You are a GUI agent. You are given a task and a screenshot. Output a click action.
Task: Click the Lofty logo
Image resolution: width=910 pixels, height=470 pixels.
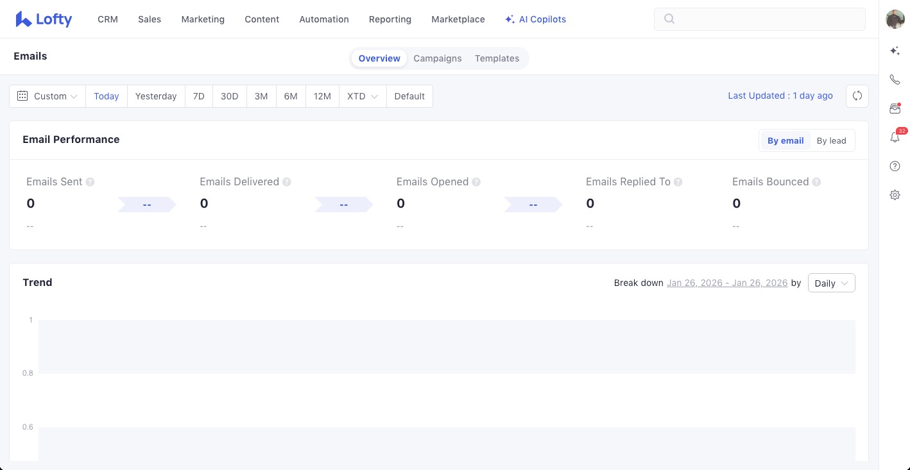point(44,19)
